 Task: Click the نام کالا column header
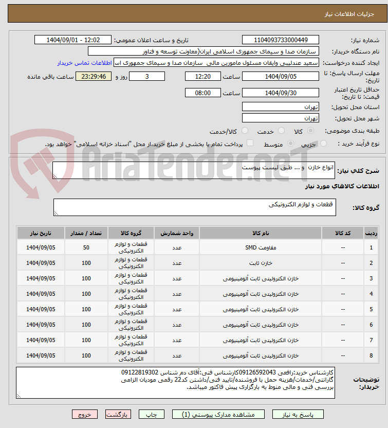click(261, 233)
